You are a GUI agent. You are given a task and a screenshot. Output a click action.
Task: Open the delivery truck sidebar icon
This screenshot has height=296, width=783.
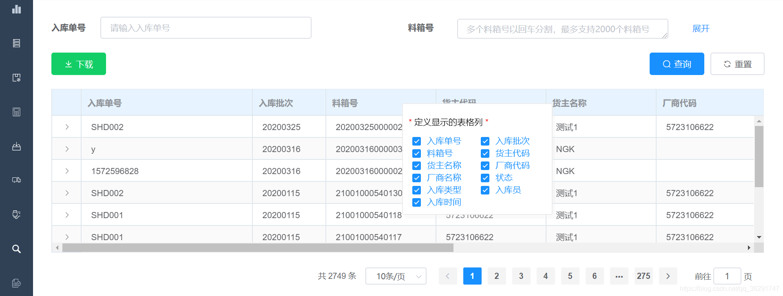pos(16,180)
